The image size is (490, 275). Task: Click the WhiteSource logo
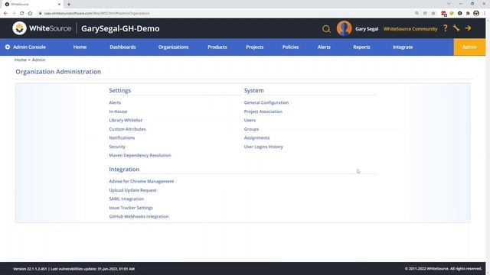click(x=42, y=28)
